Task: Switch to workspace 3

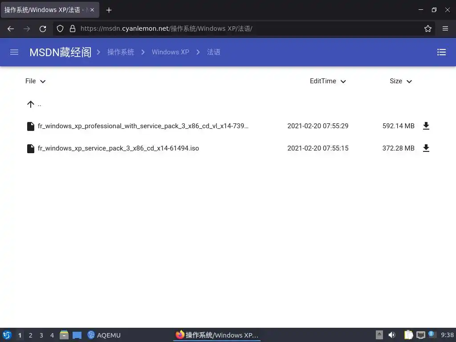Action: (41, 335)
